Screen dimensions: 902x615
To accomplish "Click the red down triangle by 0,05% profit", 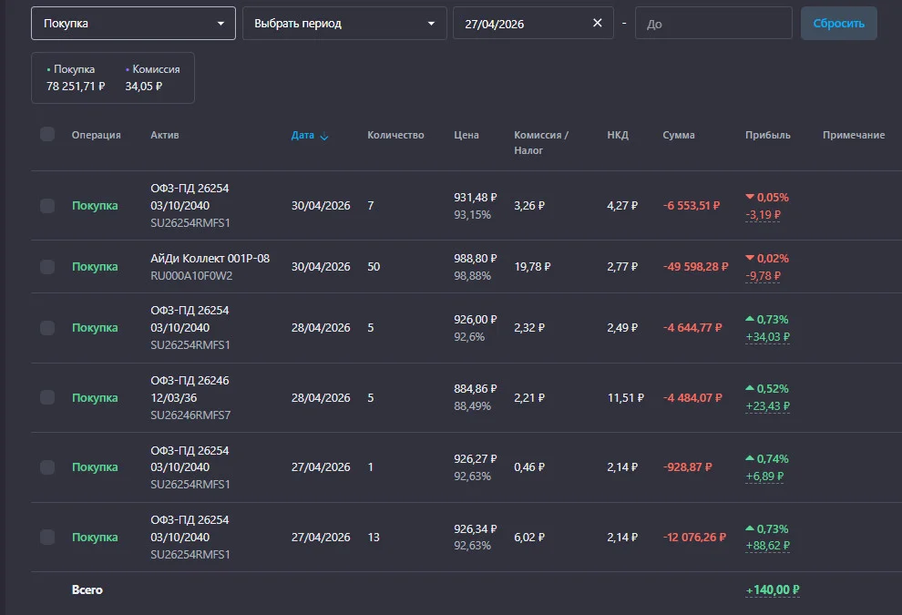I will (750, 197).
